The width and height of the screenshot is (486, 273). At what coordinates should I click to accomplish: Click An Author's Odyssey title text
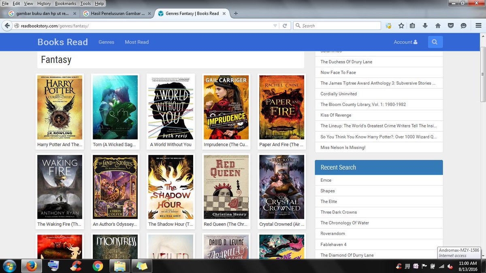pyautogui.click(x=115, y=224)
